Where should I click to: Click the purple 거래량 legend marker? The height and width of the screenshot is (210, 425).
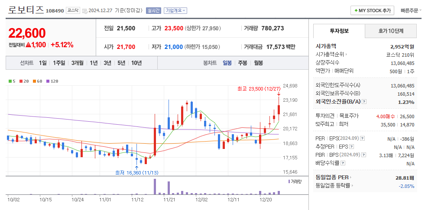(x=289, y=181)
